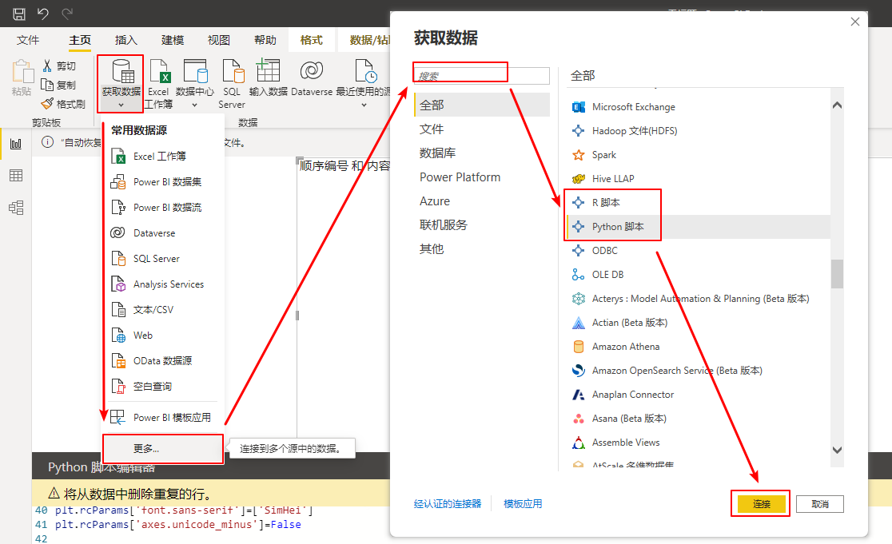This screenshot has height=544, width=892.
Task: Choose 空白查询 menu entry
Action: tap(163, 387)
